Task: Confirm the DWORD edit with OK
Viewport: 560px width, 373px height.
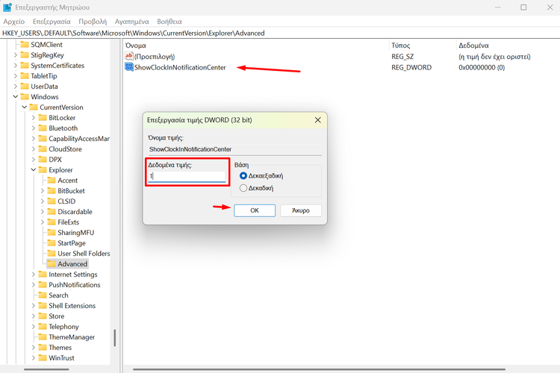Action: coord(255,210)
